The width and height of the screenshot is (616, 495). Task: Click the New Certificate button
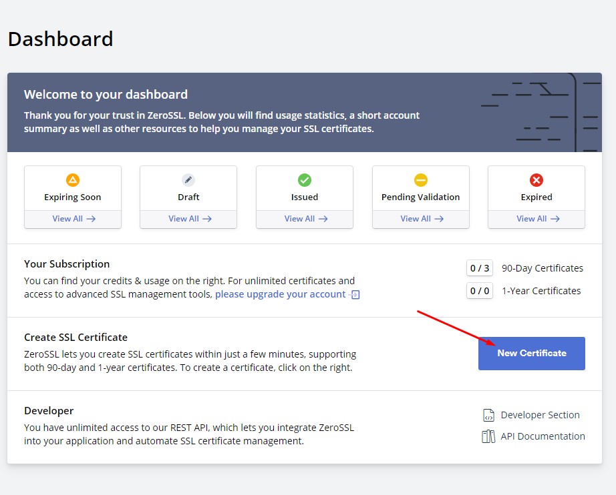(x=532, y=354)
